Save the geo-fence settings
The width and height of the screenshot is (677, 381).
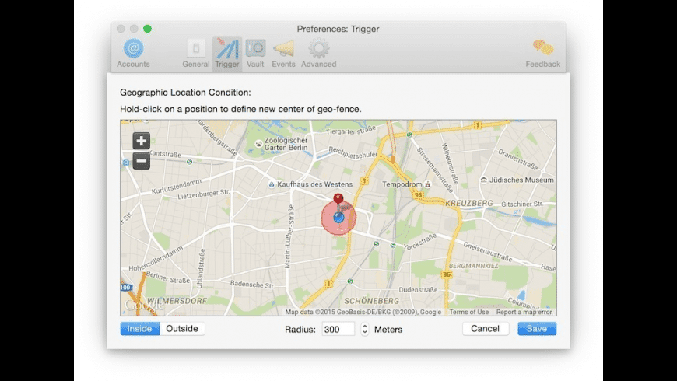(537, 328)
